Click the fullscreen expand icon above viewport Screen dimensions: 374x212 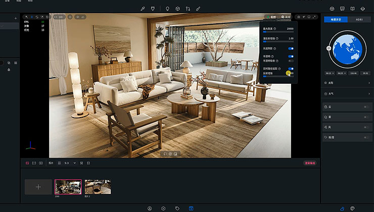314,17
